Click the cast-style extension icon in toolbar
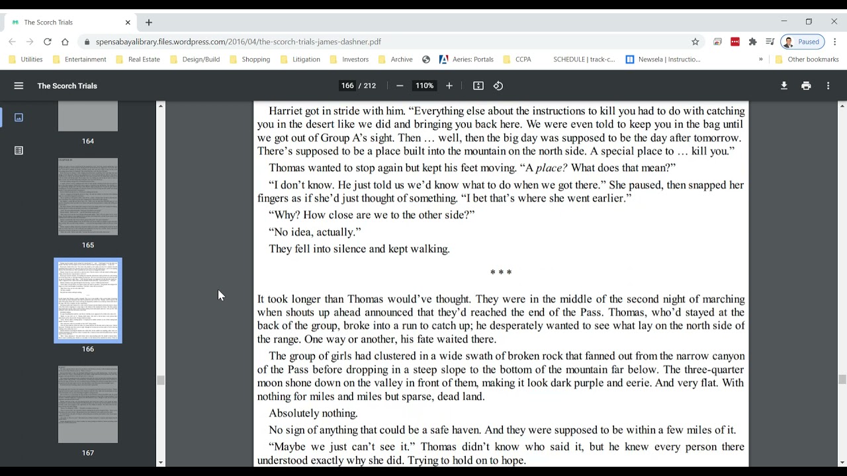The width and height of the screenshot is (847, 476). tap(718, 42)
